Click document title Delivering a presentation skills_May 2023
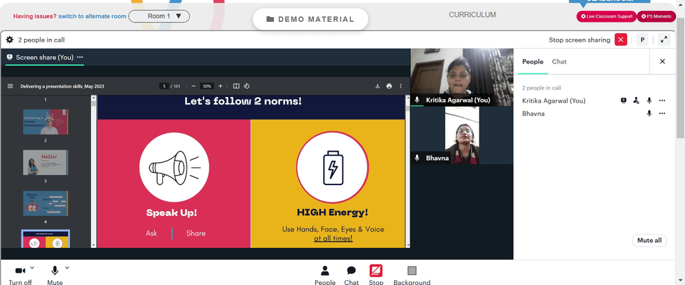The image size is (685, 285). coord(62,86)
